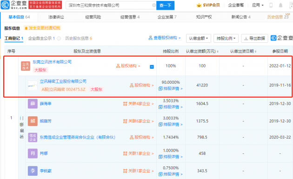293x179 pixels.
Task: Open 肖娜 shareholder link
Action: click(x=44, y=153)
